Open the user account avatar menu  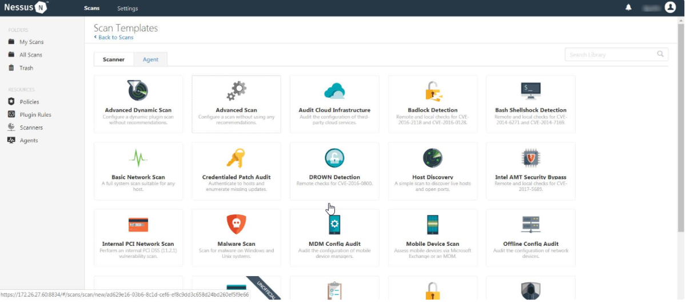pos(670,8)
